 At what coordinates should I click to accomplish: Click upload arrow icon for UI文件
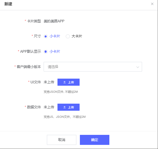[x=65, y=82]
